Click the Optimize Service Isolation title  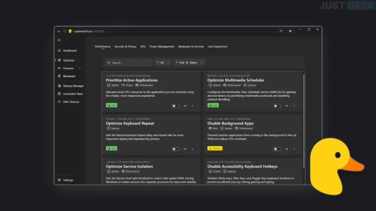[129, 166]
